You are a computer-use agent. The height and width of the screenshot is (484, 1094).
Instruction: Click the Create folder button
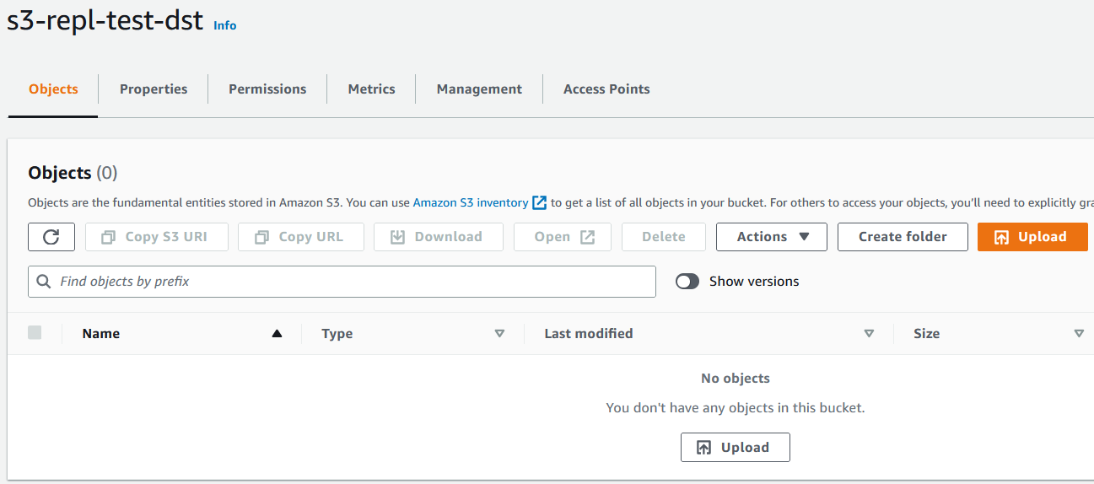tap(902, 237)
